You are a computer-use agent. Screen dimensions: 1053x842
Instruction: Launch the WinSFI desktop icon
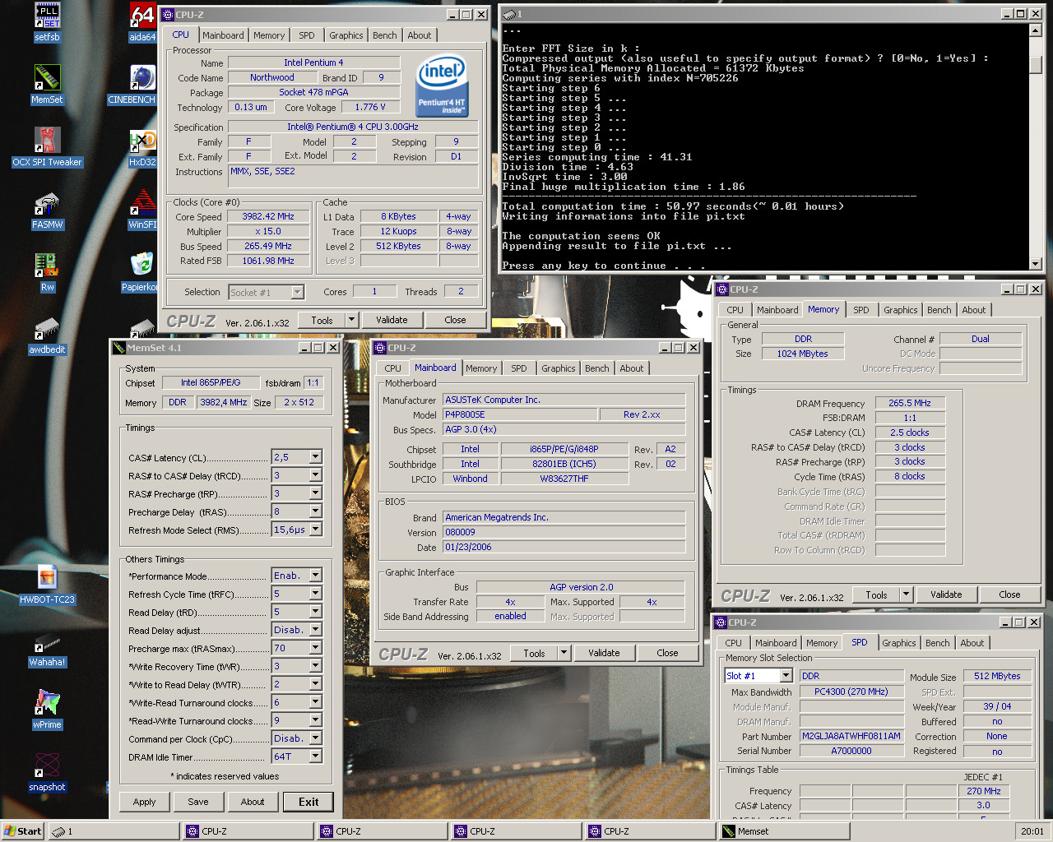(142, 209)
